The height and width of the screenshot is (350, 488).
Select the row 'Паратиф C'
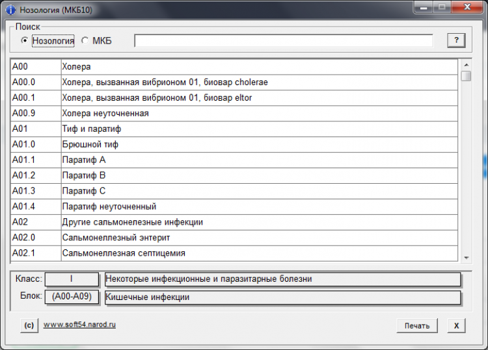point(234,191)
